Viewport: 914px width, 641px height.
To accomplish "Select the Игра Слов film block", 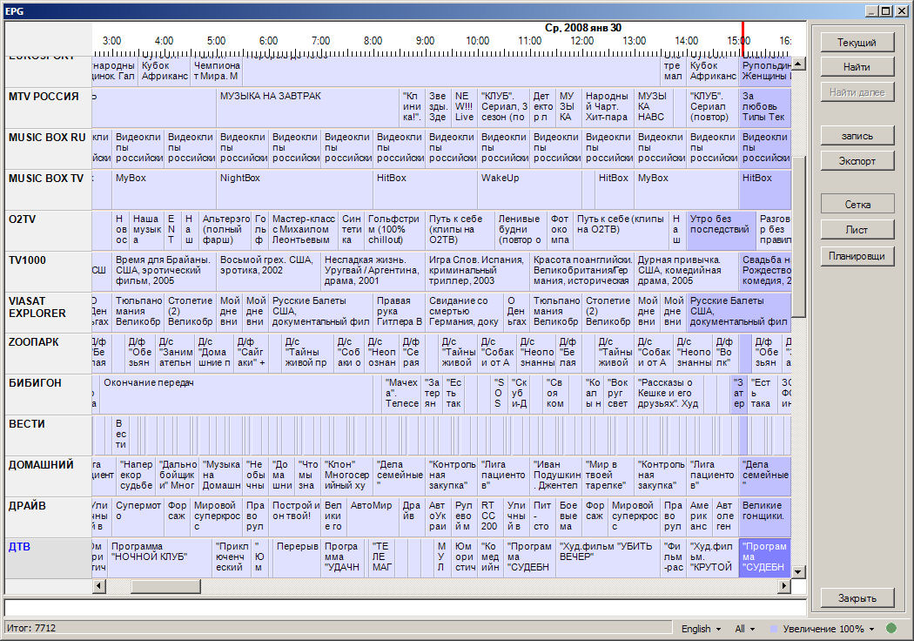I will coord(477,271).
